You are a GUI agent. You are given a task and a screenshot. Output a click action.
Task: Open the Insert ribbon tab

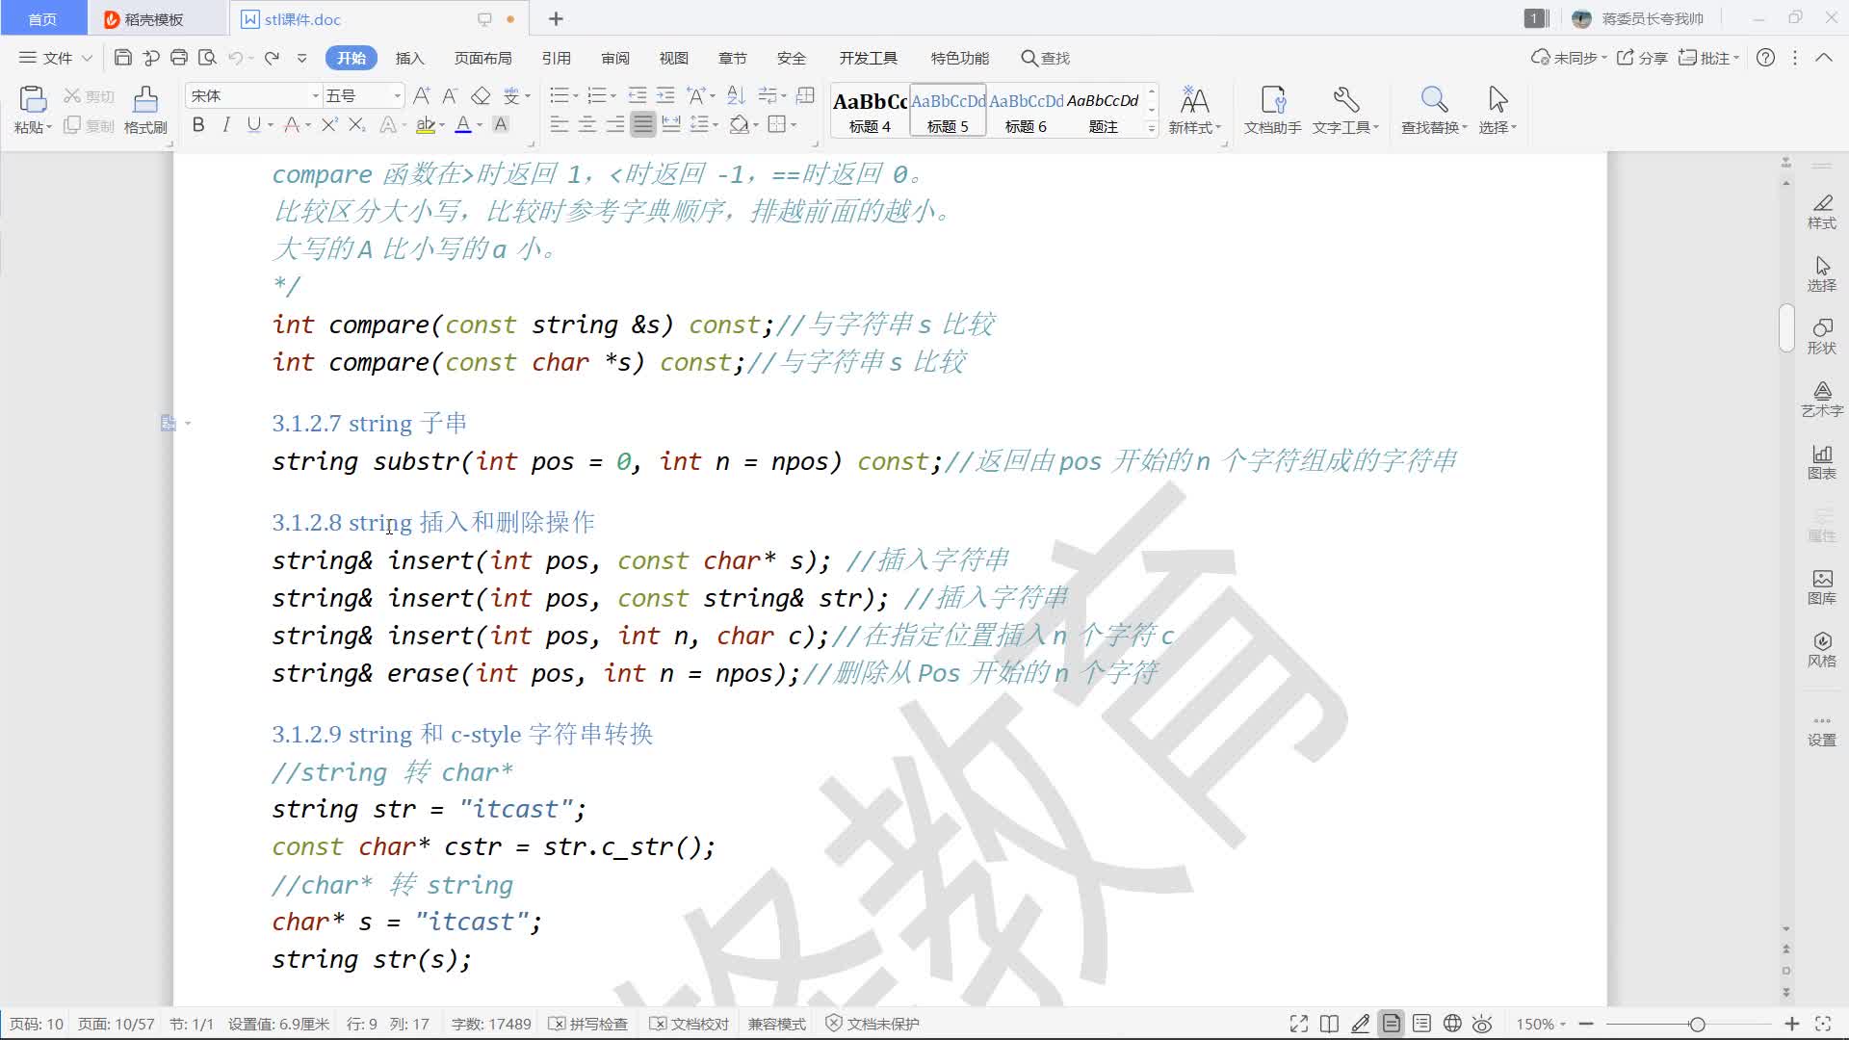click(x=409, y=58)
